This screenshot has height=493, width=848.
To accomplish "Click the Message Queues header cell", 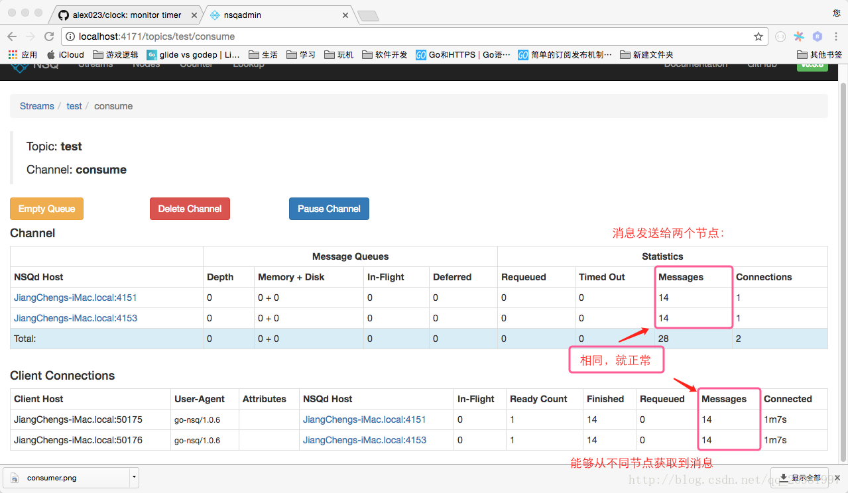I will pos(350,256).
